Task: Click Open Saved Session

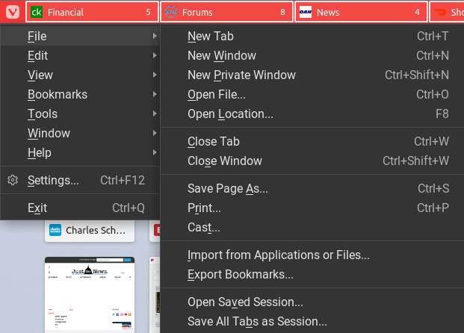Action: [245, 302]
